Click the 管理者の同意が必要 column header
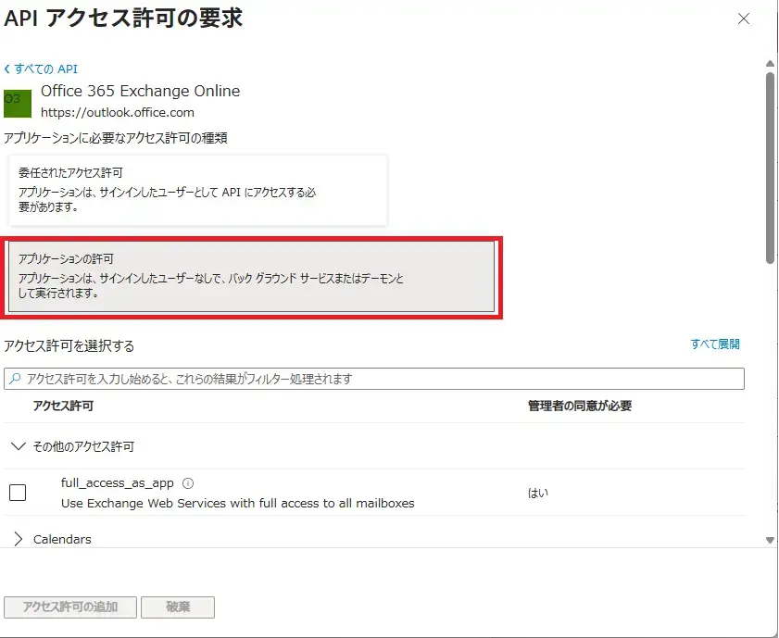 580,406
